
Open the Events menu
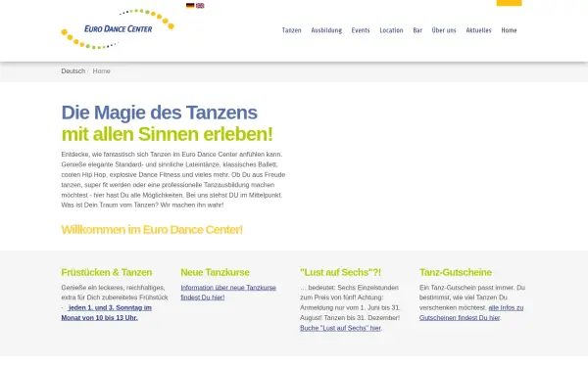click(361, 30)
